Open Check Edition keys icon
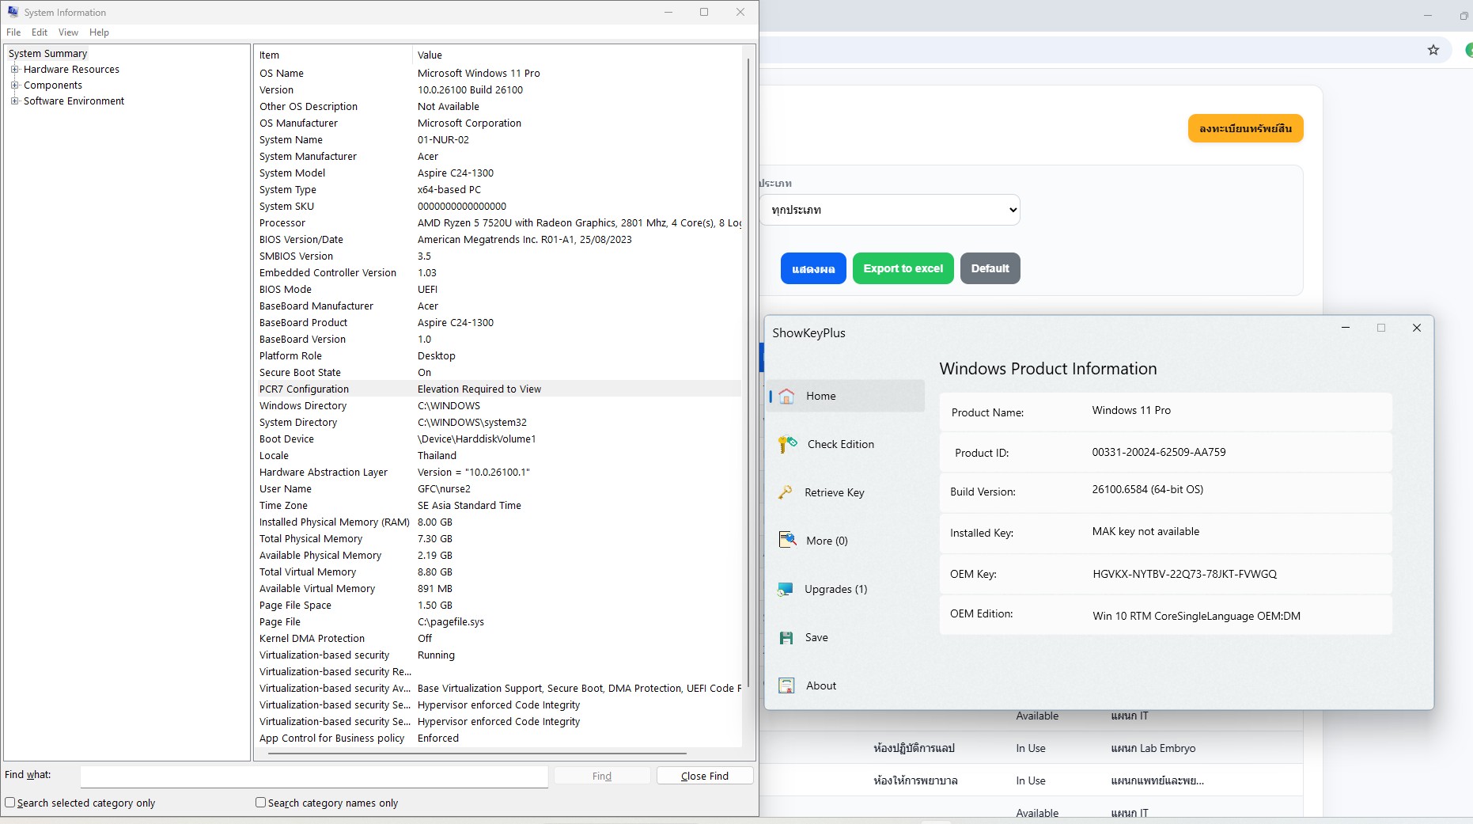This screenshot has height=824, width=1473. [x=787, y=445]
